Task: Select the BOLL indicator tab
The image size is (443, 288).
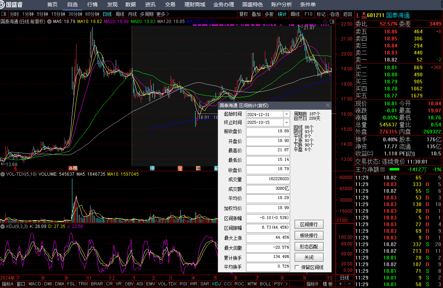Action: pyautogui.click(x=265, y=284)
